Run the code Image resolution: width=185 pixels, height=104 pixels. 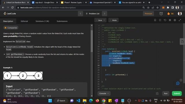coord(166,93)
